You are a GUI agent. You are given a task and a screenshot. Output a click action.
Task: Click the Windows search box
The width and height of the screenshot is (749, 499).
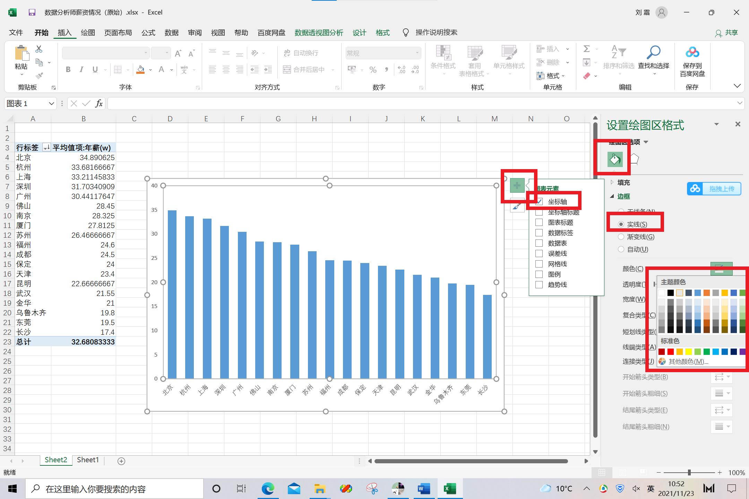pos(114,489)
